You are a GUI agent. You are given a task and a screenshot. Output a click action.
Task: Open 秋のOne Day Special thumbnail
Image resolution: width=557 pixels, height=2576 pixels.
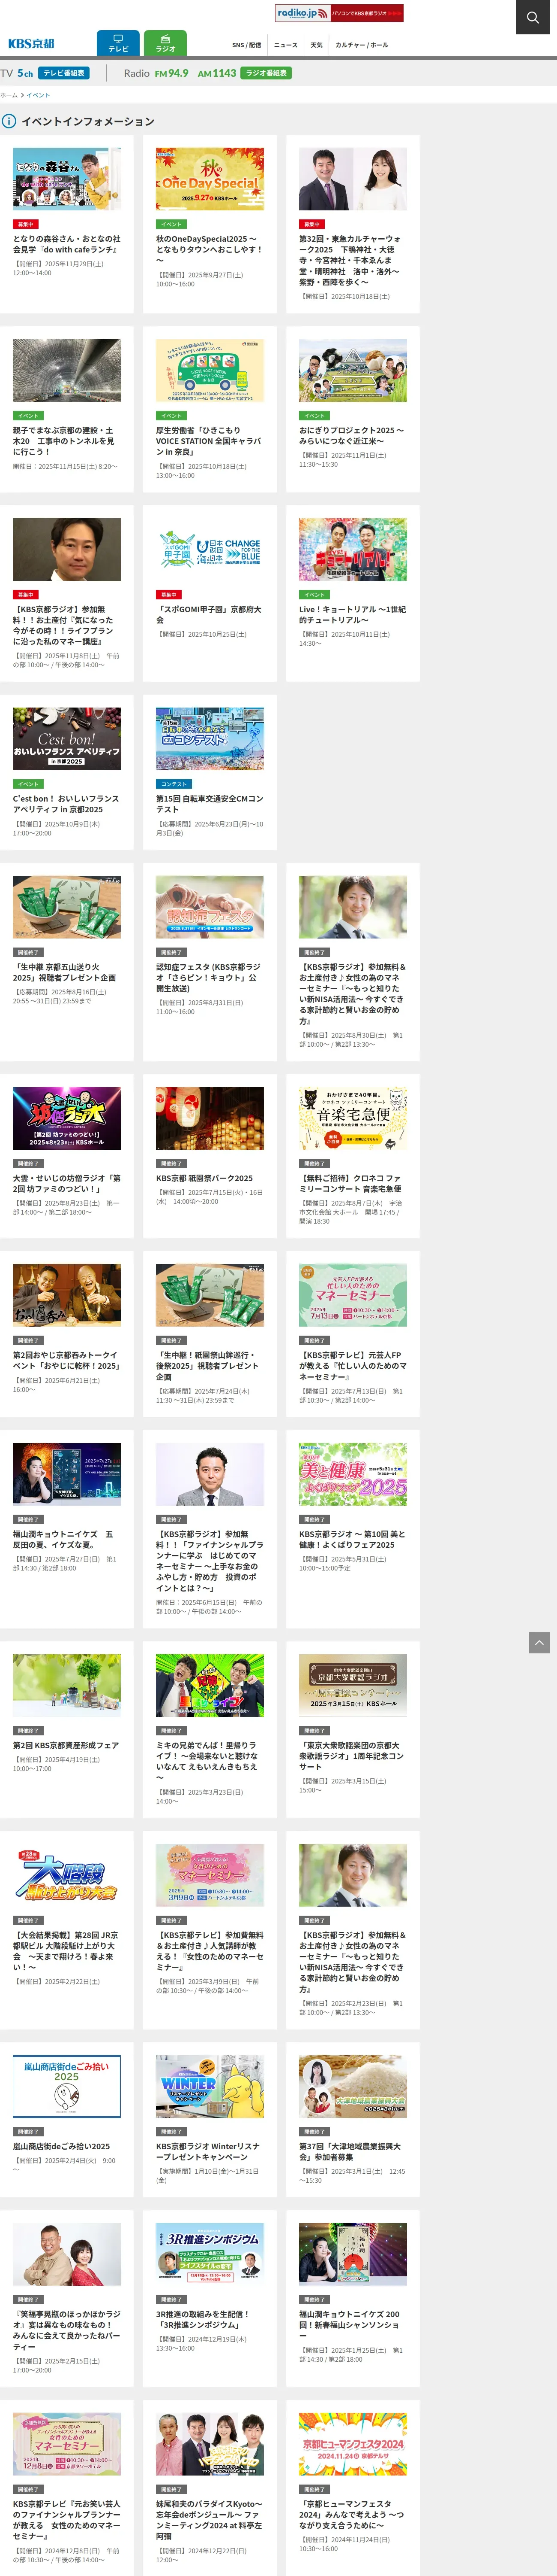click(x=210, y=179)
